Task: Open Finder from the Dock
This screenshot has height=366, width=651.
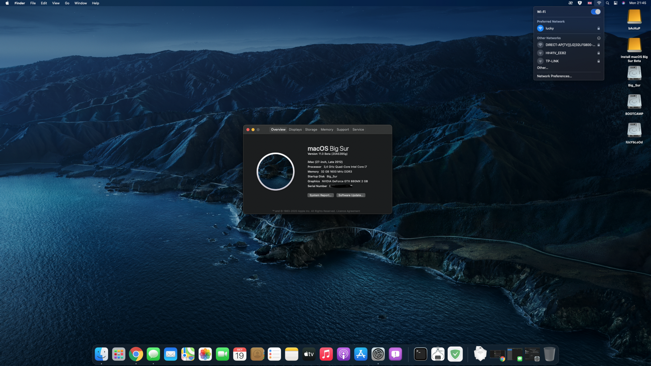Action: [101, 354]
